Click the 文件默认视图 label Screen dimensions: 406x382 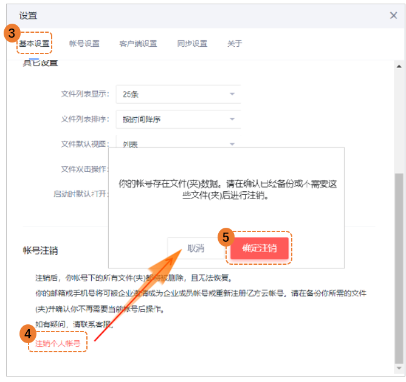click(x=85, y=144)
